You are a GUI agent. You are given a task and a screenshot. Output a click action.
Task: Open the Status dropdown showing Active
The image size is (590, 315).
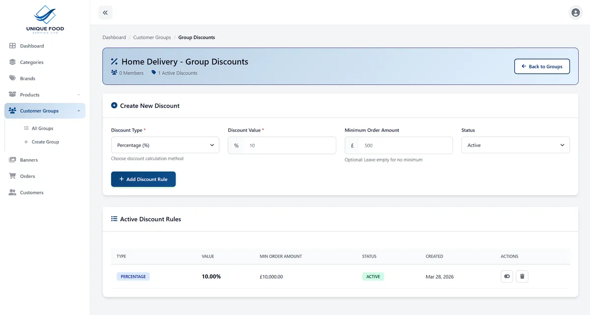click(515, 145)
